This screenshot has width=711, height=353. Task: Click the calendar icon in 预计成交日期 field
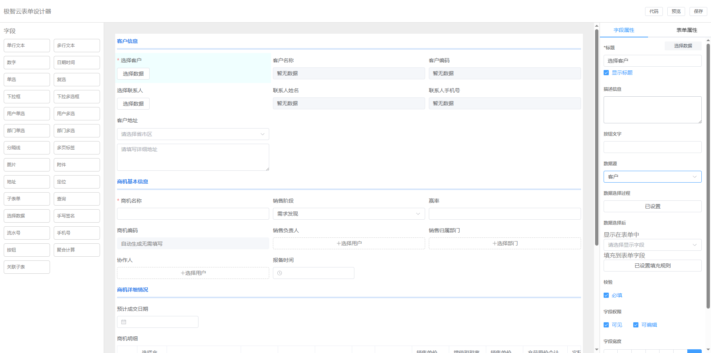tap(124, 322)
